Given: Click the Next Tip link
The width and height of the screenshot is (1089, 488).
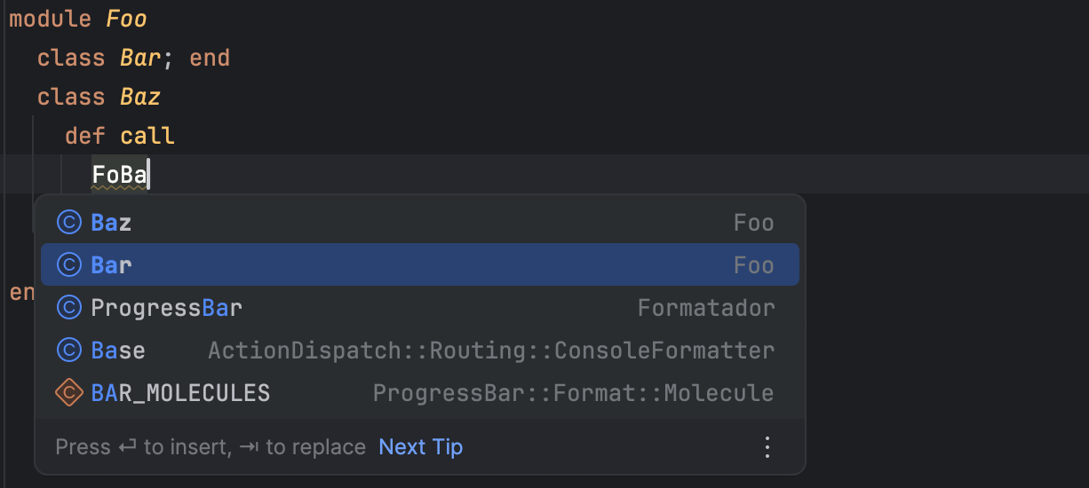Looking at the screenshot, I should click(420, 447).
